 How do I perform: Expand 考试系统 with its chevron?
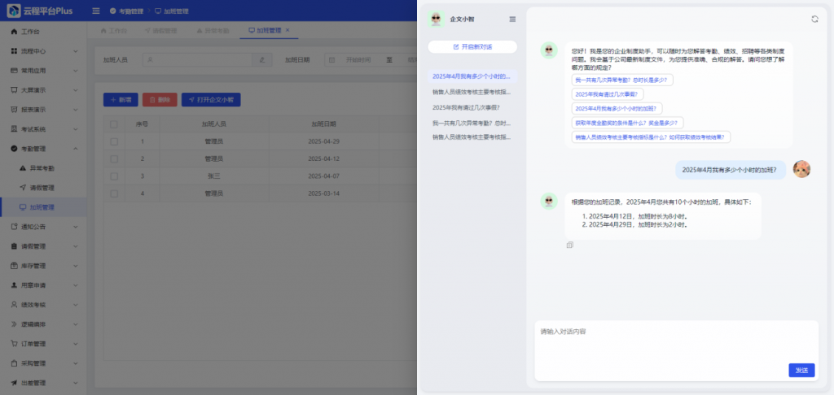[x=75, y=129]
